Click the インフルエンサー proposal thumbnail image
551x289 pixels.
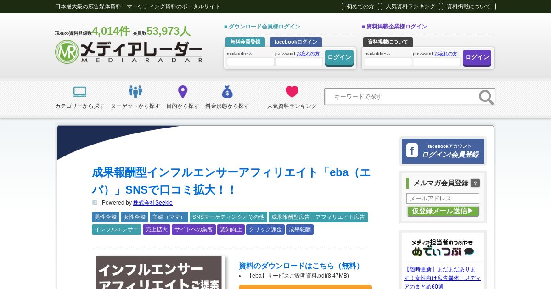pyautogui.click(x=159, y=272)
